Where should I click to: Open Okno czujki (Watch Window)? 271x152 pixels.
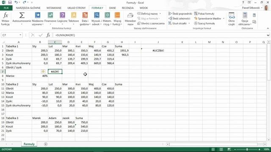pos(232,19)
